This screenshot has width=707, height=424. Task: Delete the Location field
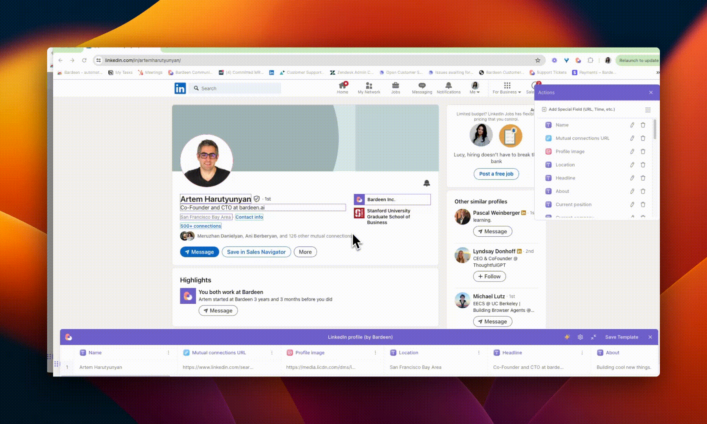point(643,165)
